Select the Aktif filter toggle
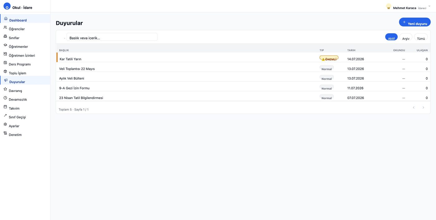436x220 pixels. point(391,37)
